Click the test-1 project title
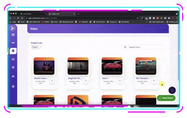Viewport: 187px width, 118px height. (105, 78)
